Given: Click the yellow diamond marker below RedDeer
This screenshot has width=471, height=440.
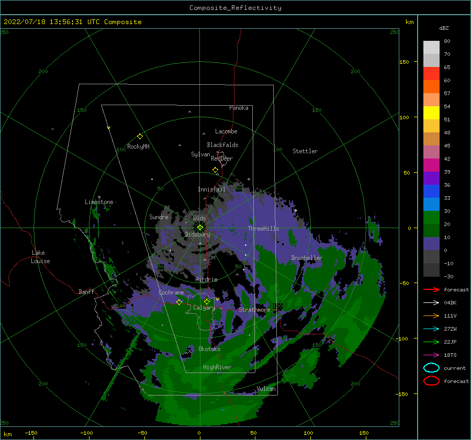Looking at the screenshot, I should 216,170.
